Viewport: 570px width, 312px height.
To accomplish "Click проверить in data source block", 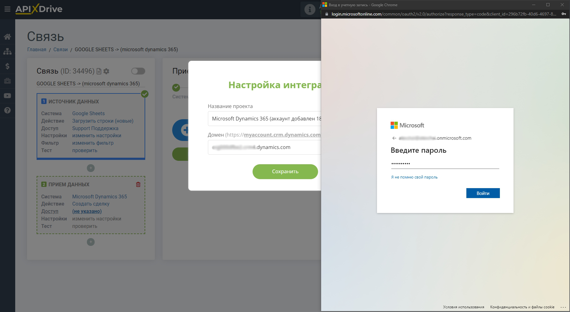I will (x=85, y=150).
